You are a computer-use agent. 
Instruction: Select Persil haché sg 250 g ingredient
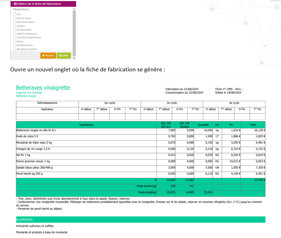tap(29, 174)
